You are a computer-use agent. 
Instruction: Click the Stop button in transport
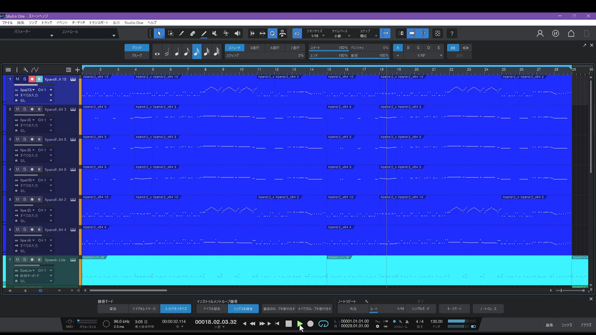pos(289,324)
